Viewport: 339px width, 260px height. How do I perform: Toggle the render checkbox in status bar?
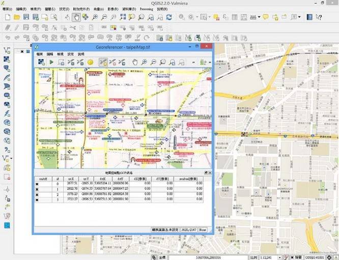[x=292, y=257]
